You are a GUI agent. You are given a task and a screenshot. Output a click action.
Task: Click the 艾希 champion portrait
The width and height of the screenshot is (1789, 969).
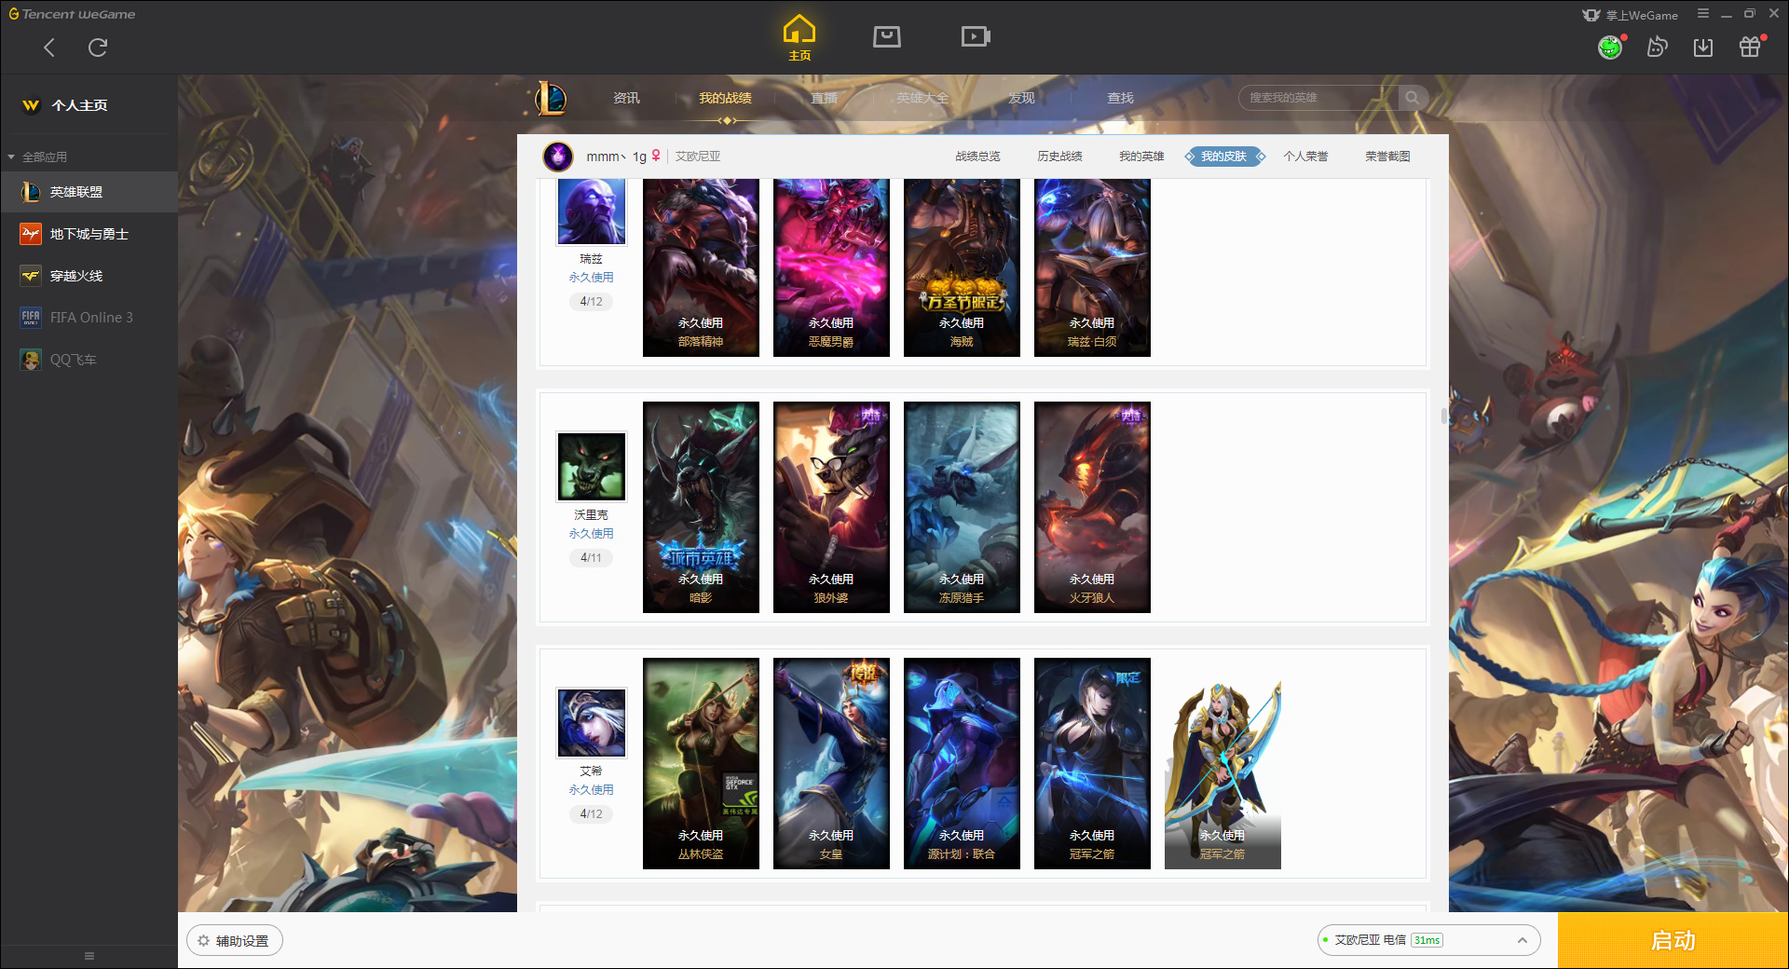point(592,723)
